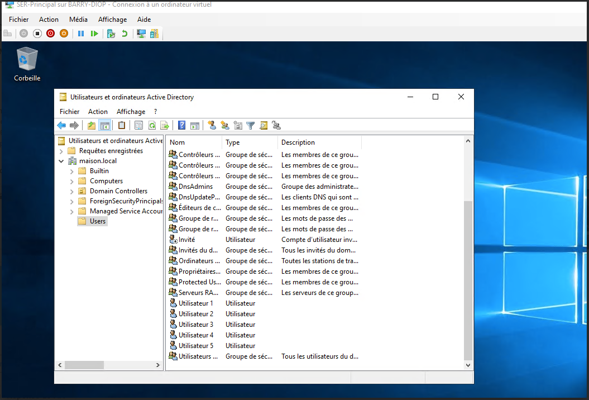Click the green Reset/Resume play icon
The height and width of the screenshot is (400, 589).
[x=94, y=34]
